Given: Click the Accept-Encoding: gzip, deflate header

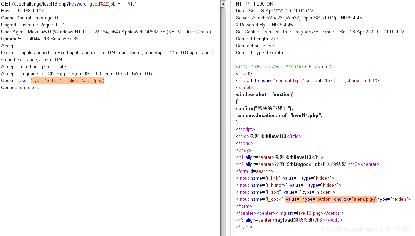Looking at the screenshot, I should 34,67.
